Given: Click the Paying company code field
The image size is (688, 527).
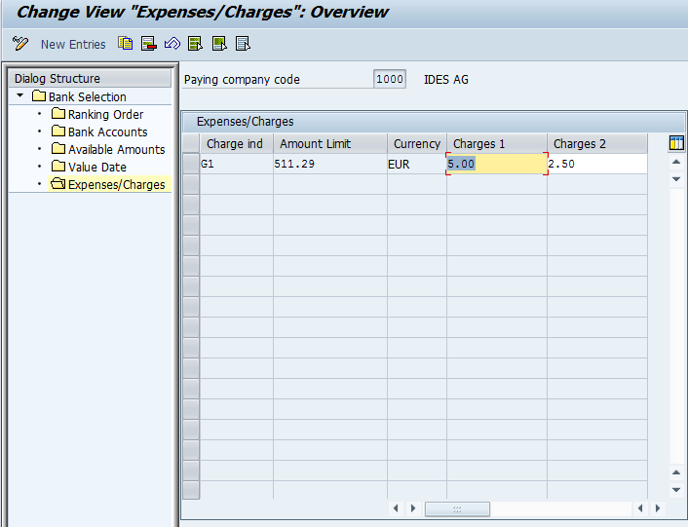Looking at the screenshot, I should [389, 80].
